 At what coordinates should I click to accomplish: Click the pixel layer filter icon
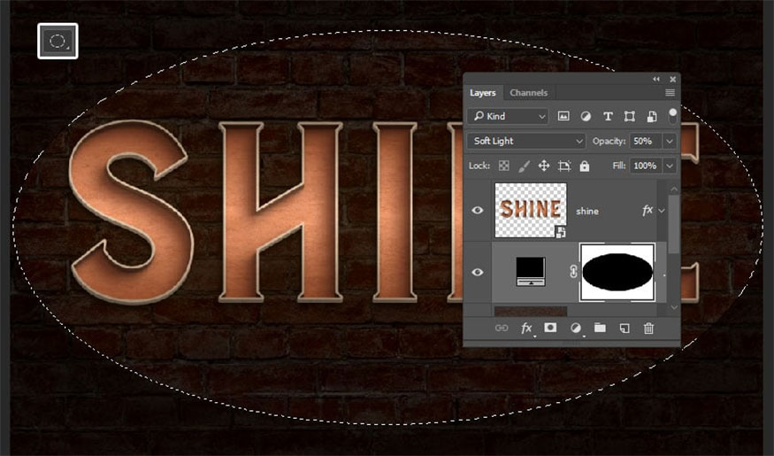pyautogui.click(x=563, y=116)
